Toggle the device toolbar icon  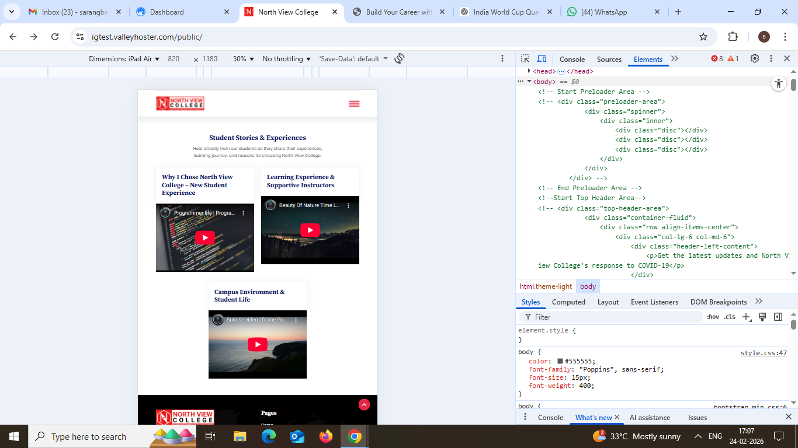[542, 59]
